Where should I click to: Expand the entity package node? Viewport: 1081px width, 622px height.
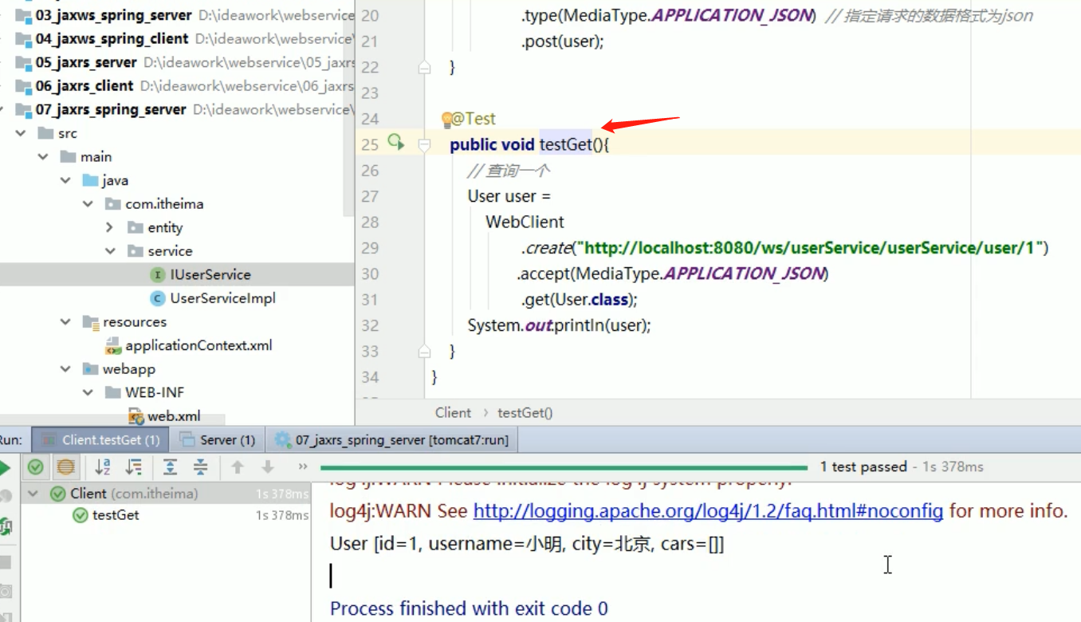[110, 227]
